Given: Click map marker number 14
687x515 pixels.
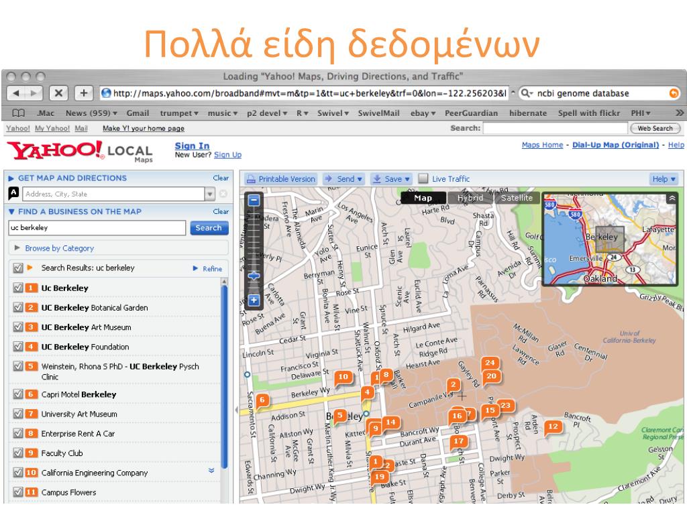Looking at the screenshot, I should click(x=390, y=422).
